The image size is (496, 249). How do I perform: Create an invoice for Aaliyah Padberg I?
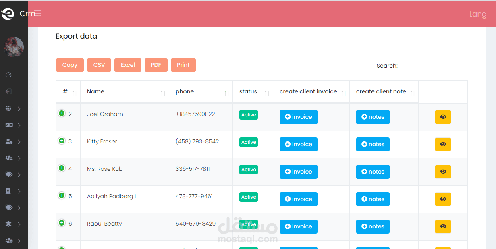(x=299, y=199)
